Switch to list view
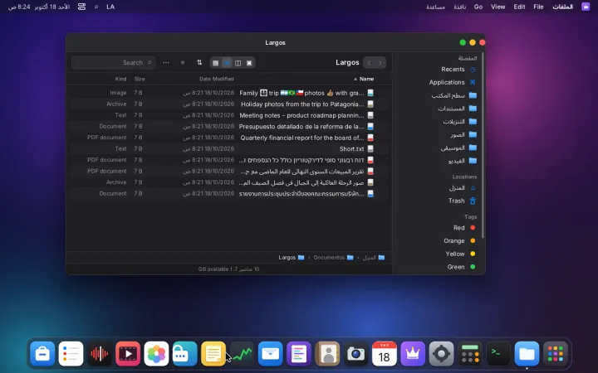The height and width of the screenshot is (373, 598). [x=227, y=63]
